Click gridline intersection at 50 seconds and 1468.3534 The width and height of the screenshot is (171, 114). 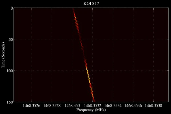click(x=113, y=39)
